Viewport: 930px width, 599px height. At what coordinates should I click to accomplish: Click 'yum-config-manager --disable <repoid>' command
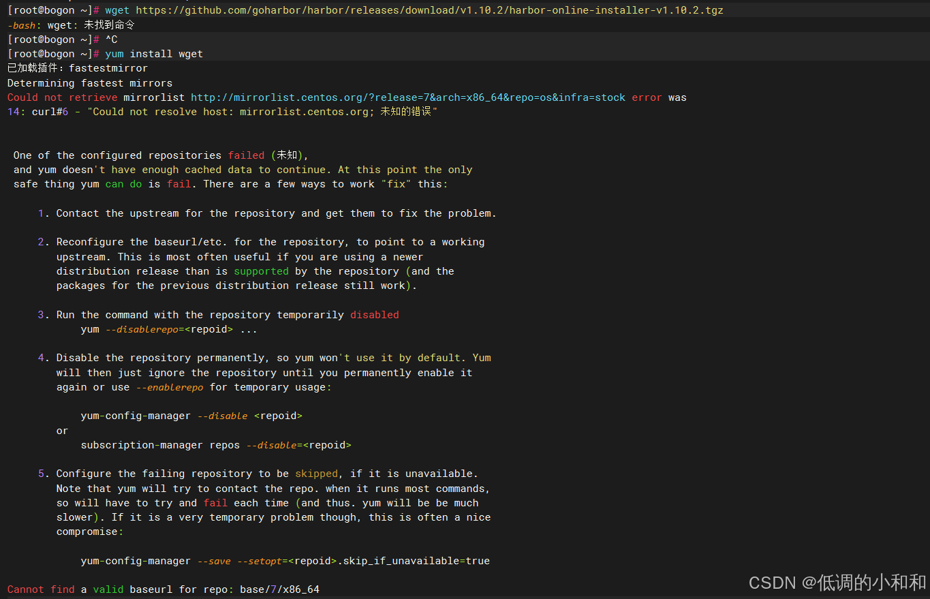coord(191,416)
